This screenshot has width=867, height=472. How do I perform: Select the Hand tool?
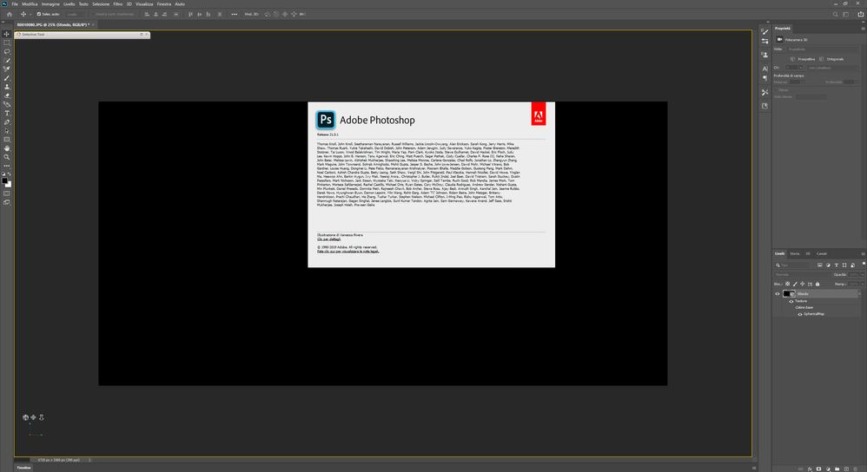(7, 148)
